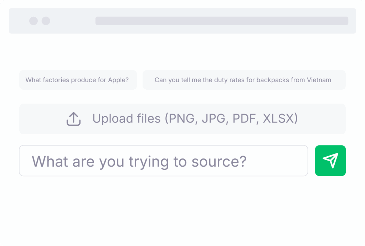
Task: Click the "XLSX" text in the upload box
Action: (280, 119)
